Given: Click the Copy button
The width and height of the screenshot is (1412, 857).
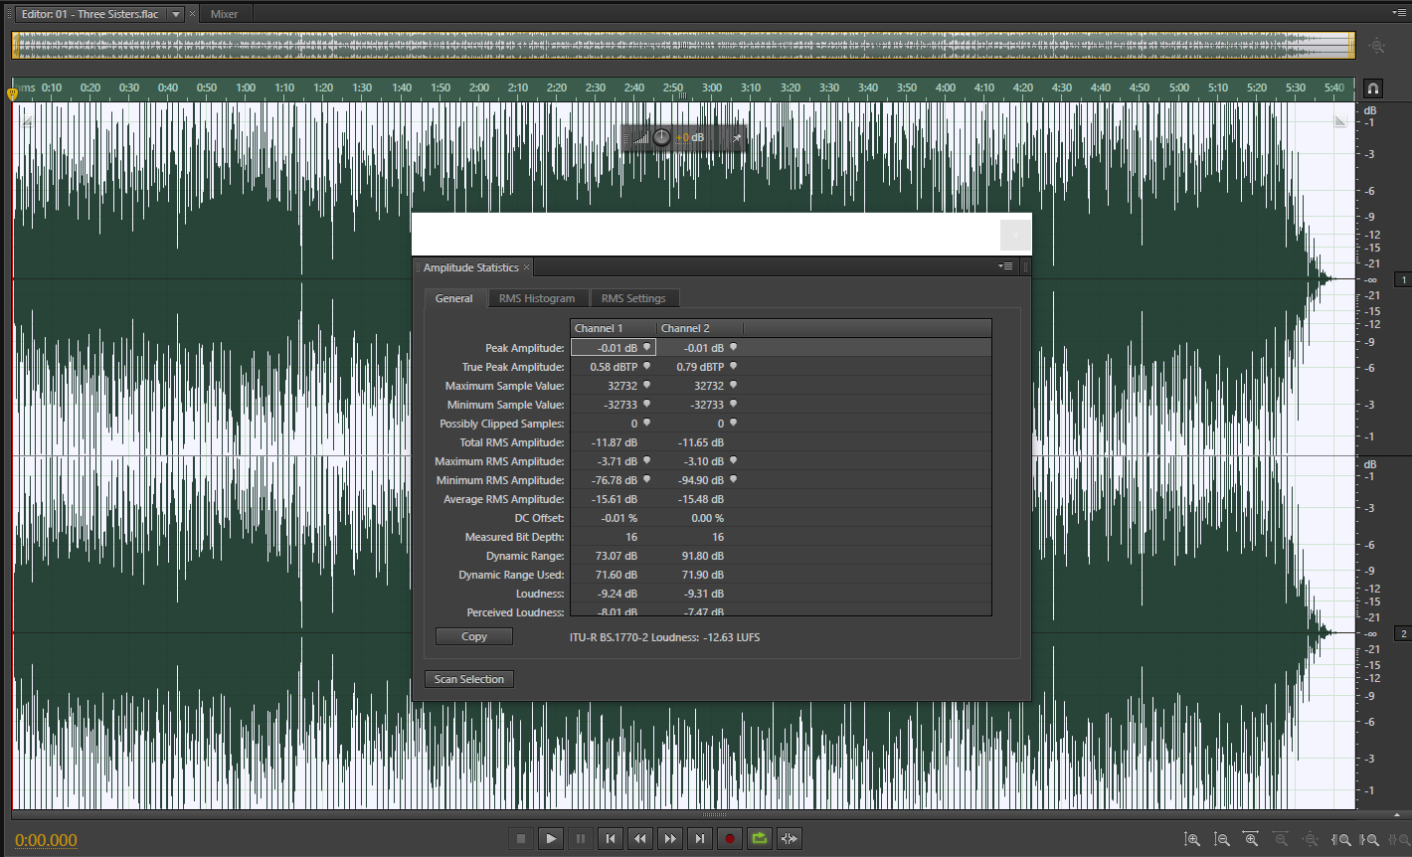Looking at the screenshot, I should [x=474, y=636].
